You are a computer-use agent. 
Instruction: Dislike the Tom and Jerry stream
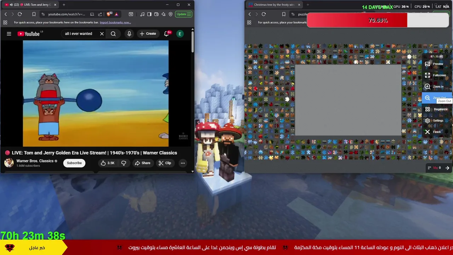[124, 163]
